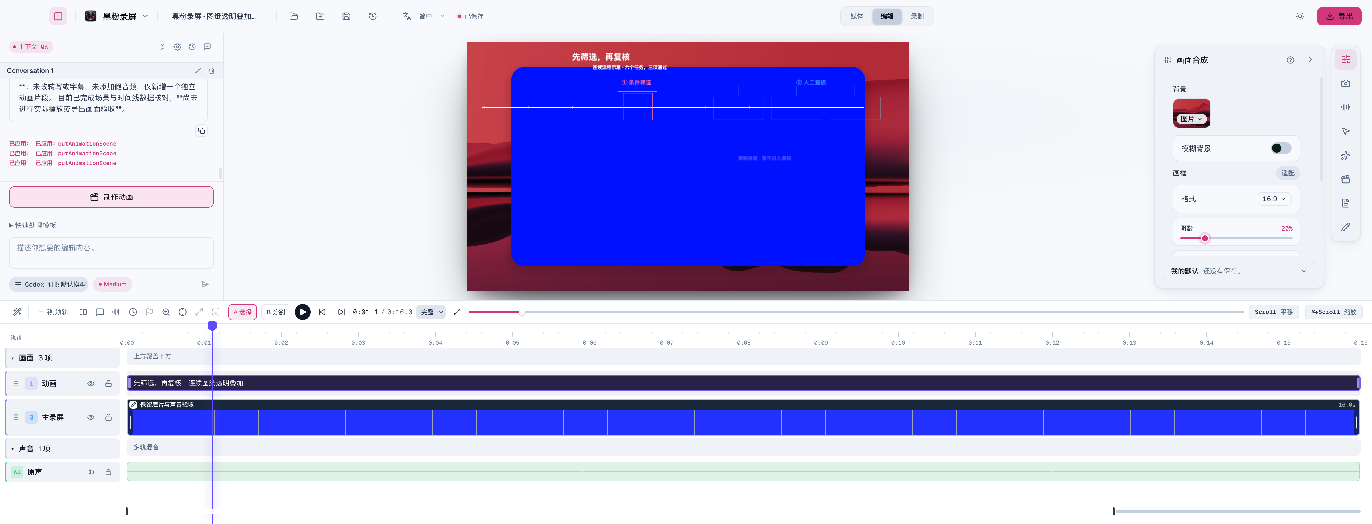Click the zoom-in magnifier timeline tool
The width and height of the screenshot is (1372, 524).
tap(166, 312)
